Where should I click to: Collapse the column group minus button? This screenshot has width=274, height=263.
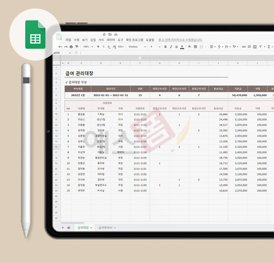pos(140,58)
